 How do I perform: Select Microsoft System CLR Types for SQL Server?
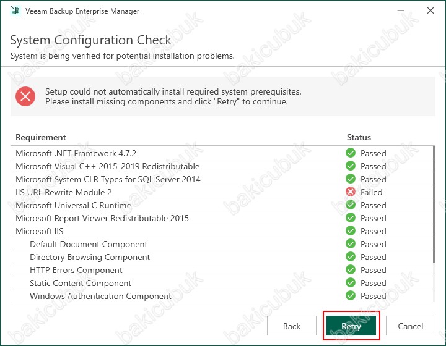(222, 179)
